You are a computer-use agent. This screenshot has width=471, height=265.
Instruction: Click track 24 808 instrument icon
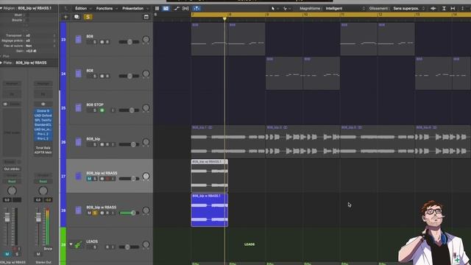pos(78,74)
